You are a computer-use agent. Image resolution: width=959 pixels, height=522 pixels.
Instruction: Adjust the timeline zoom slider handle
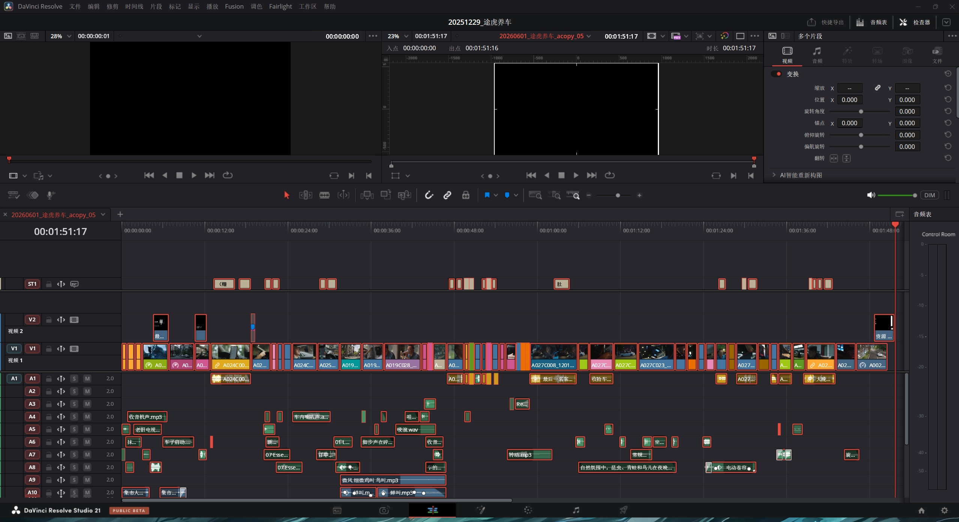coord(618,195)
